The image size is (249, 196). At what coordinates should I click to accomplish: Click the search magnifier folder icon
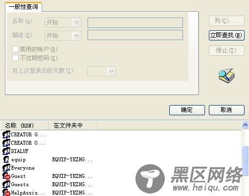coord(226,75)
